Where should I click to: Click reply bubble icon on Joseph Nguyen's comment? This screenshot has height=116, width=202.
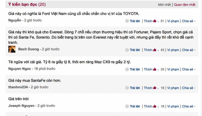(127, 106)
